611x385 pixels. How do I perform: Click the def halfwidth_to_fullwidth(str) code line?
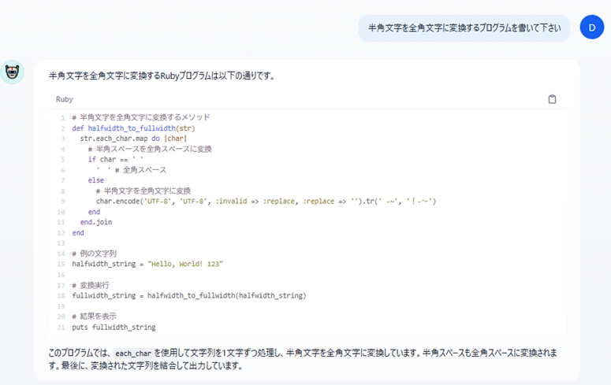coord(132,128)
